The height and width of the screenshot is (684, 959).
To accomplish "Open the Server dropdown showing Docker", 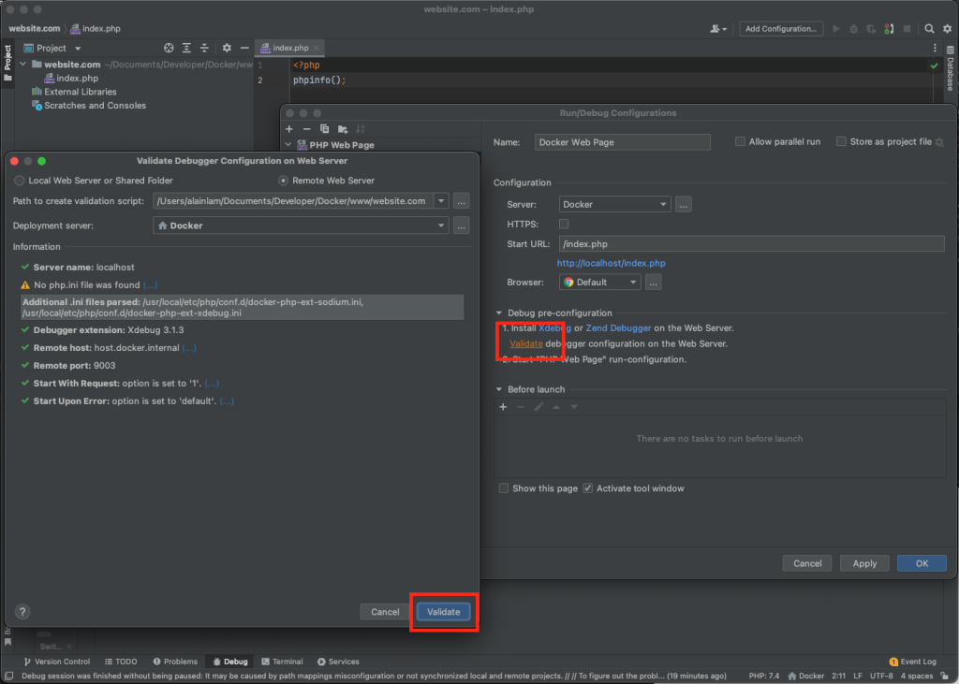I will [x=614, y=204].
